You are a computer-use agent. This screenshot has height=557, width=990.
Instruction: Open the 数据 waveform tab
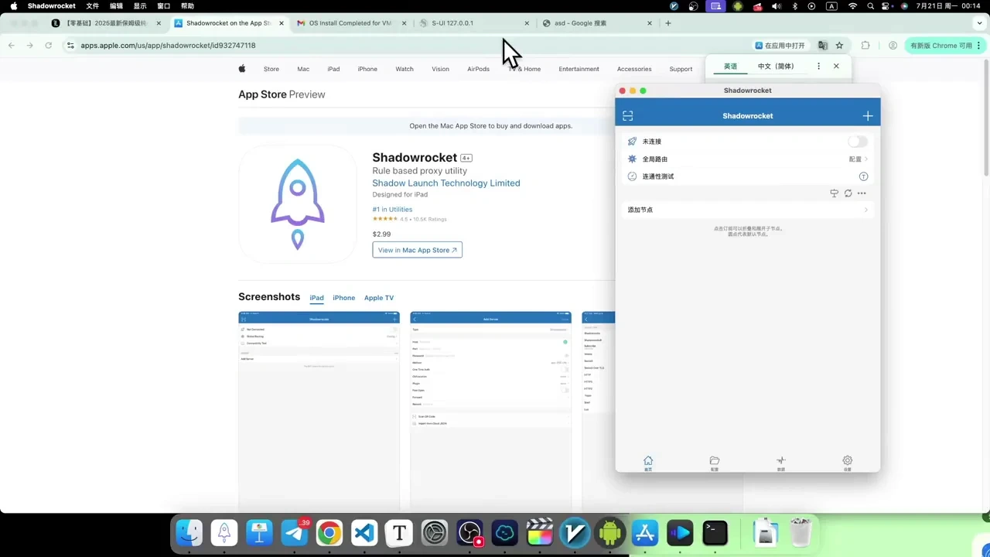coord(780,463)
